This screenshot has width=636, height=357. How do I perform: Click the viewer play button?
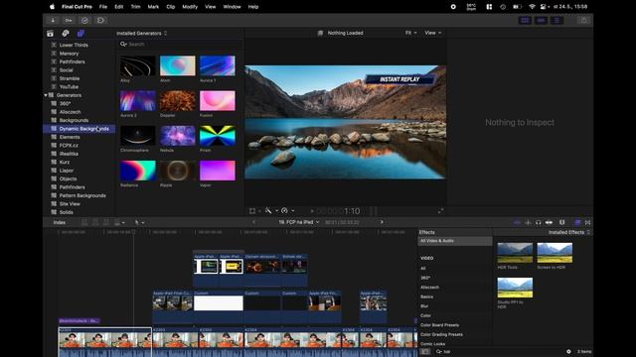click(312, 211)
